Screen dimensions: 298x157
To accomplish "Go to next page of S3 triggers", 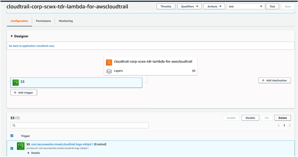I will [x=290, y=125].
